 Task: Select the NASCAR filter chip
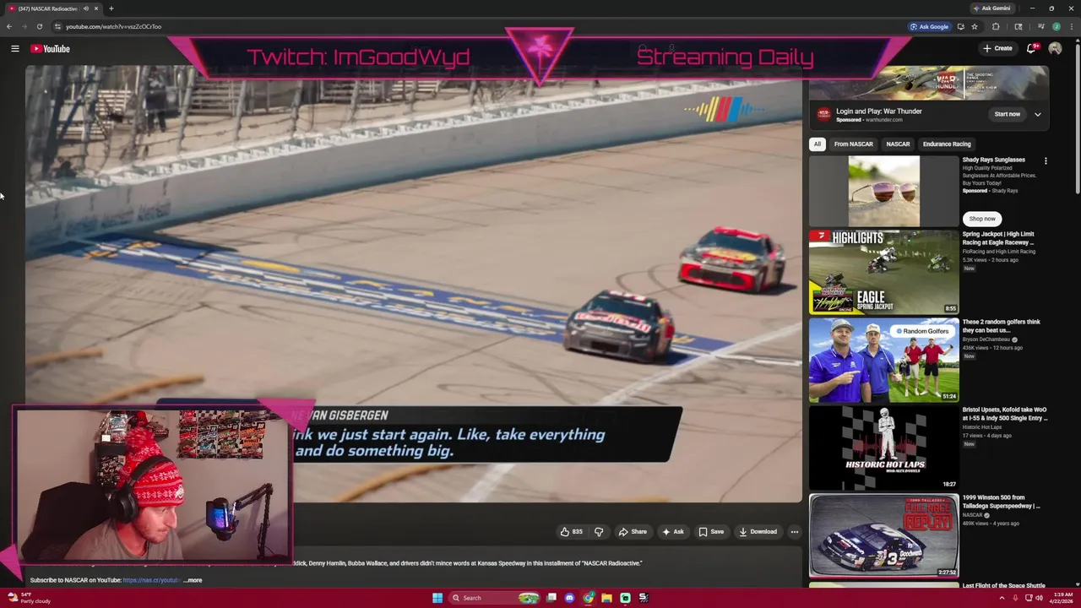point(898,144)
